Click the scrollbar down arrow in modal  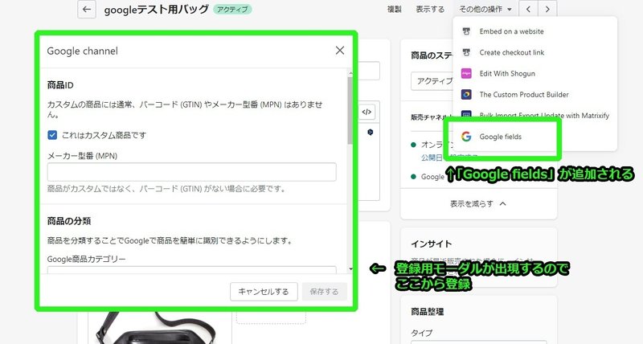[x=350, y=269]
